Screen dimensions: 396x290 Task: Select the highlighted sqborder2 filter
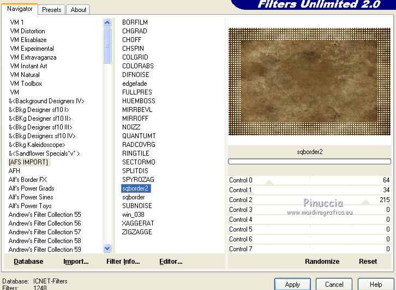coord(136,188)
